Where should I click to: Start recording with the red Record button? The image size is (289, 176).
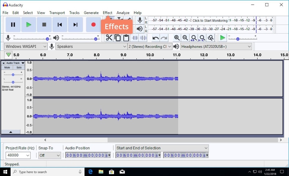coord(93,25)
